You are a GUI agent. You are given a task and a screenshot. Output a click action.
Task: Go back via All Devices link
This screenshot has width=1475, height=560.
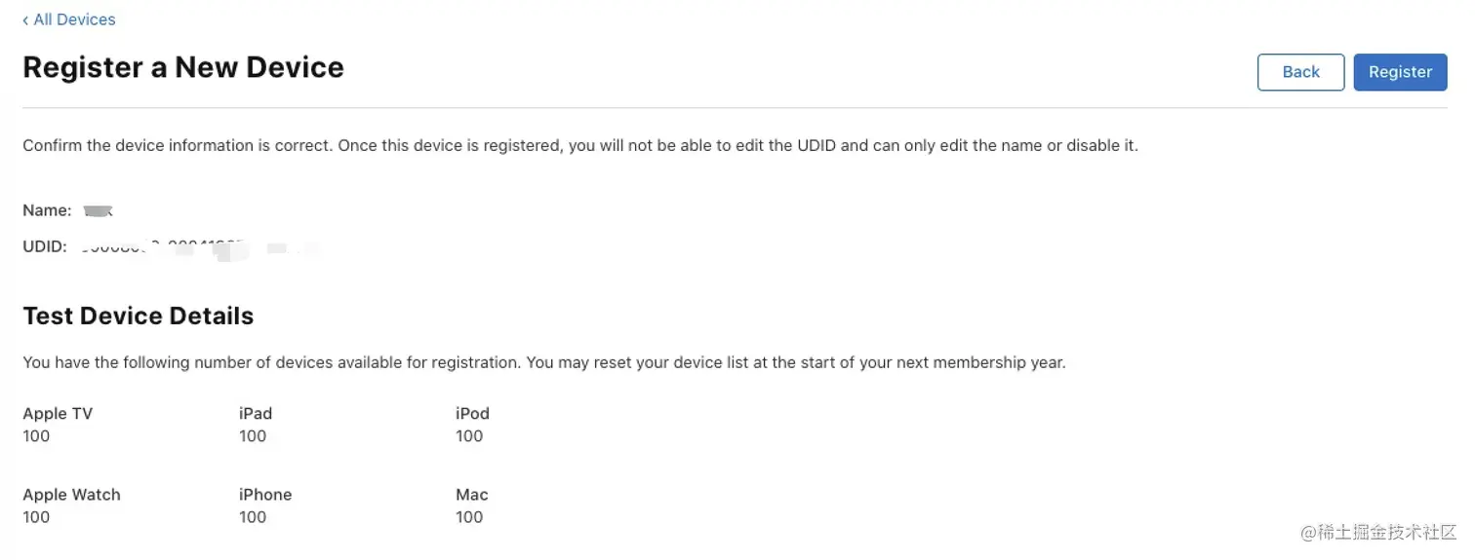click(x=68, y=19)
